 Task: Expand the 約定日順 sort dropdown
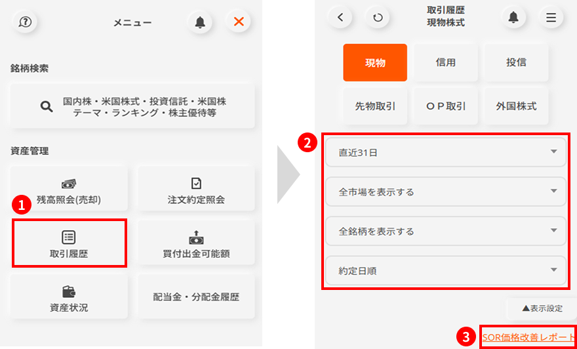click(x=445, y=270)
